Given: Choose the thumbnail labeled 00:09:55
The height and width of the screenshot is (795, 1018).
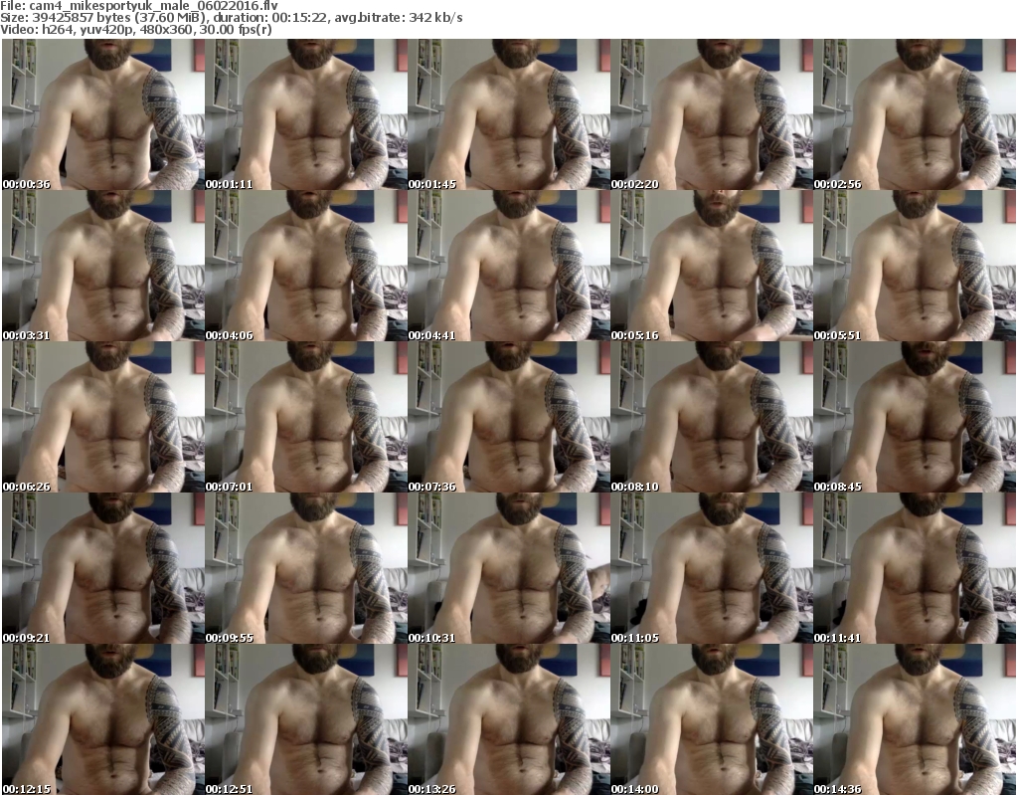Looking at the screenshot, I should pos(306,569).
